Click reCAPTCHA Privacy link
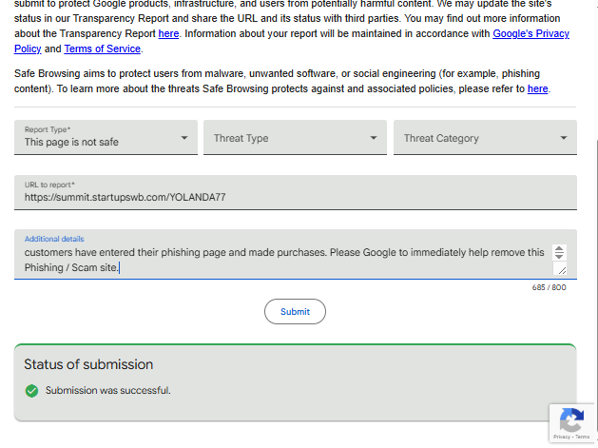This screenshot has height=448, width=598. coord(561,437)
